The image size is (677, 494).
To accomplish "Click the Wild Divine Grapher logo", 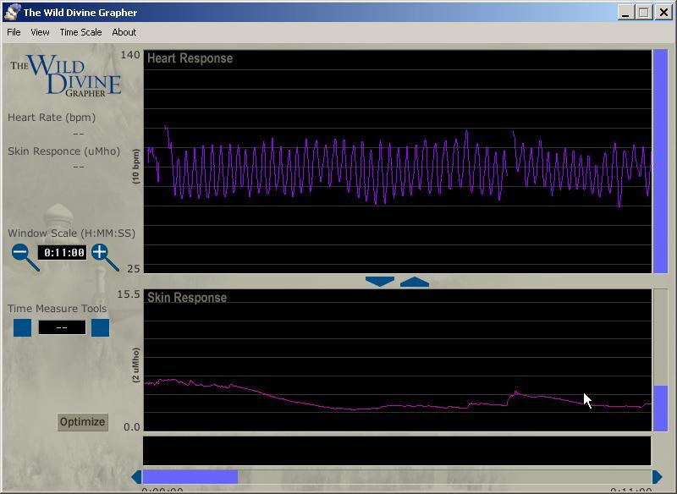I will click(68, 76).
